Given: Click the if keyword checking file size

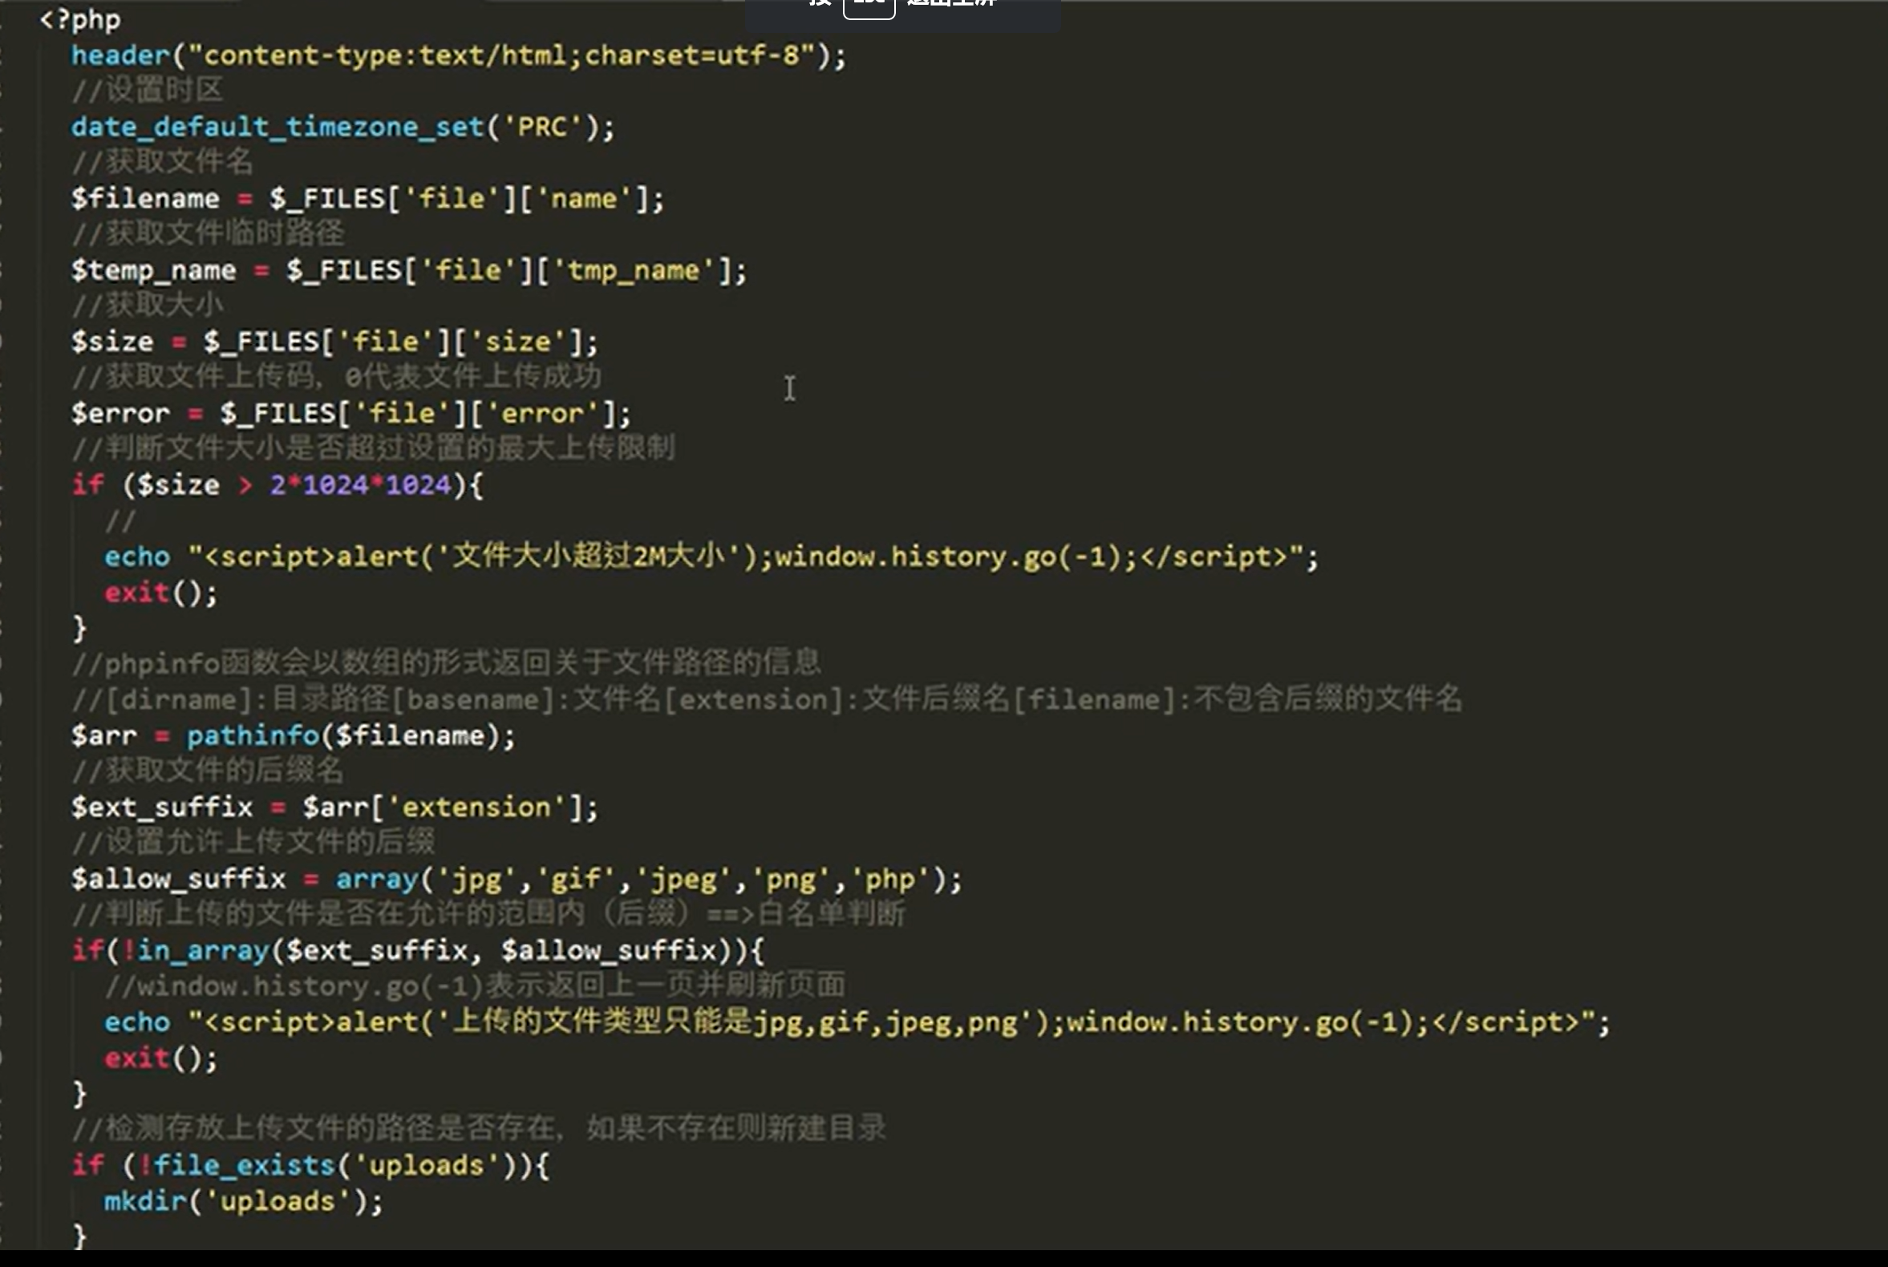Looking at the screenshot, I should [x=87, y=484].
